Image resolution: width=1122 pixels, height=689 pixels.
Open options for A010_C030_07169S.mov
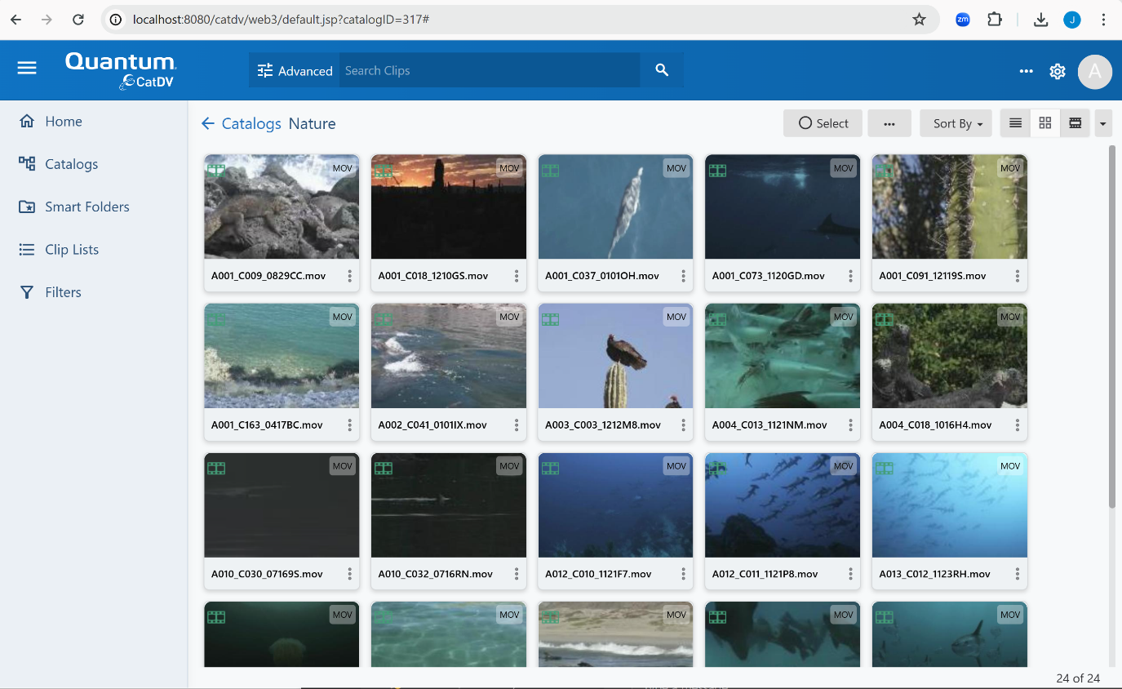(x=350, y=574)
